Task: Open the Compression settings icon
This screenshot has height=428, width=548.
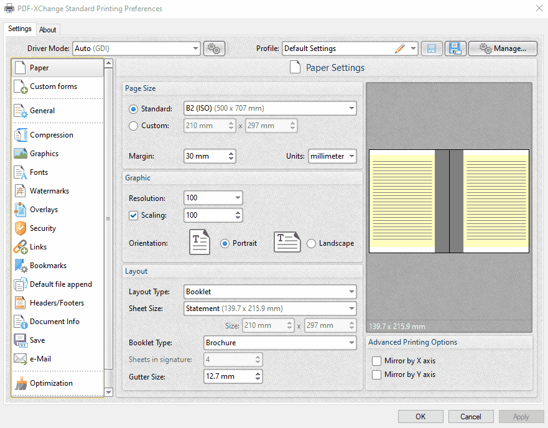Action: pyautogui.click(x=19, y=135)
